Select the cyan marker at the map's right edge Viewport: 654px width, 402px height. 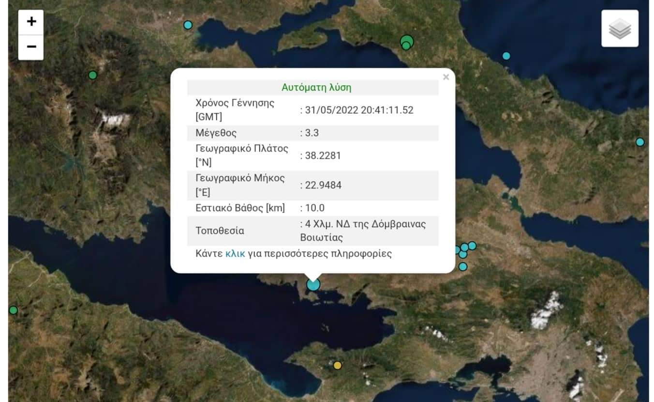click(640, 142)
